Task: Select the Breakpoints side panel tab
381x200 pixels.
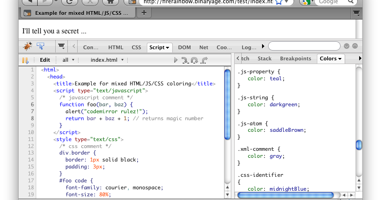Action: 296,58
